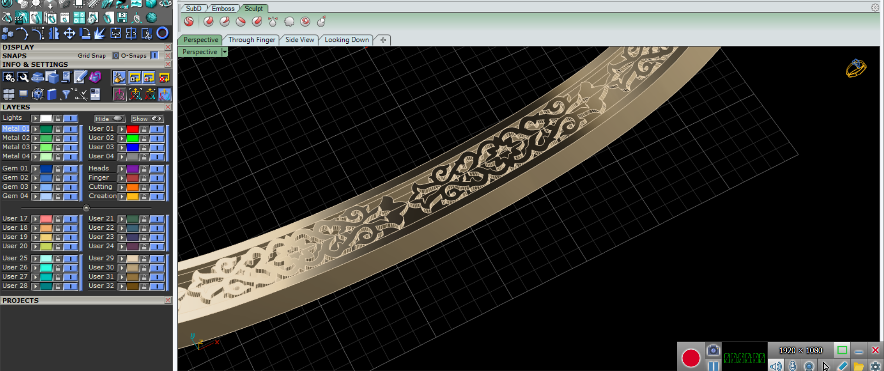Click the first Sculpt toolbar icon
The width and height of the screenshot is (884, 371).
[x=189, y=21]
